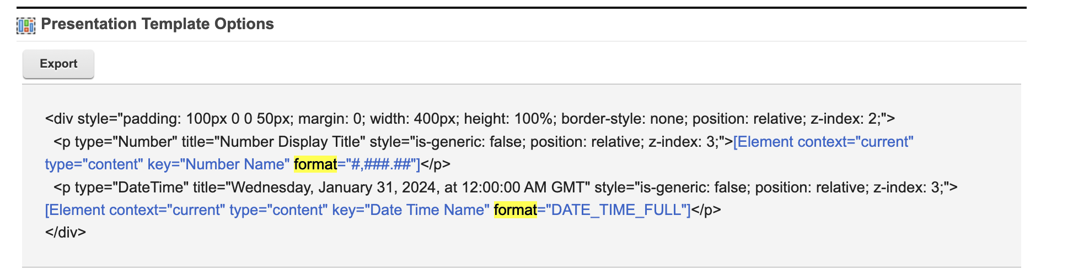Screen dimensions: 1073x276
Task: Click the "#,###.##" format value
Action: tap(381, 164)
